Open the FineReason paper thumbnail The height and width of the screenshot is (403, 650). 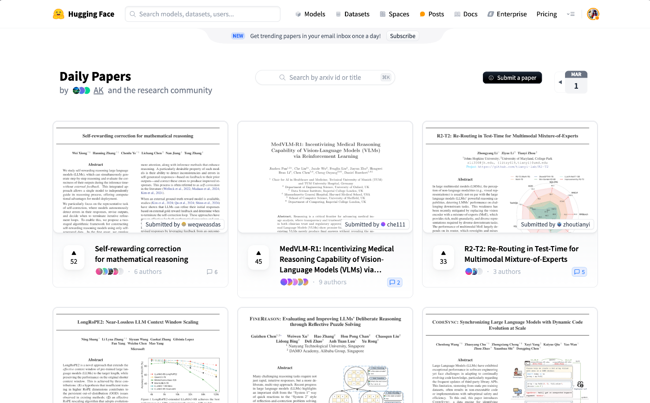tap(325, 355)
